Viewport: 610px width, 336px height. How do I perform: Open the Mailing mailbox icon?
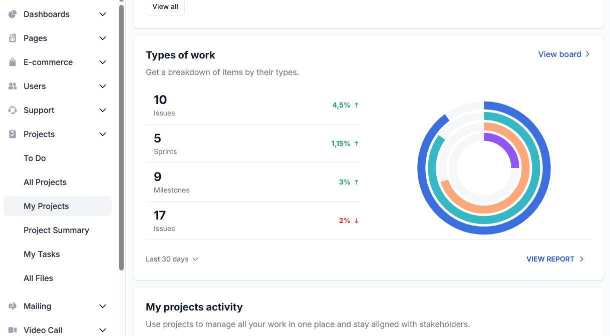tap(11, 306)
